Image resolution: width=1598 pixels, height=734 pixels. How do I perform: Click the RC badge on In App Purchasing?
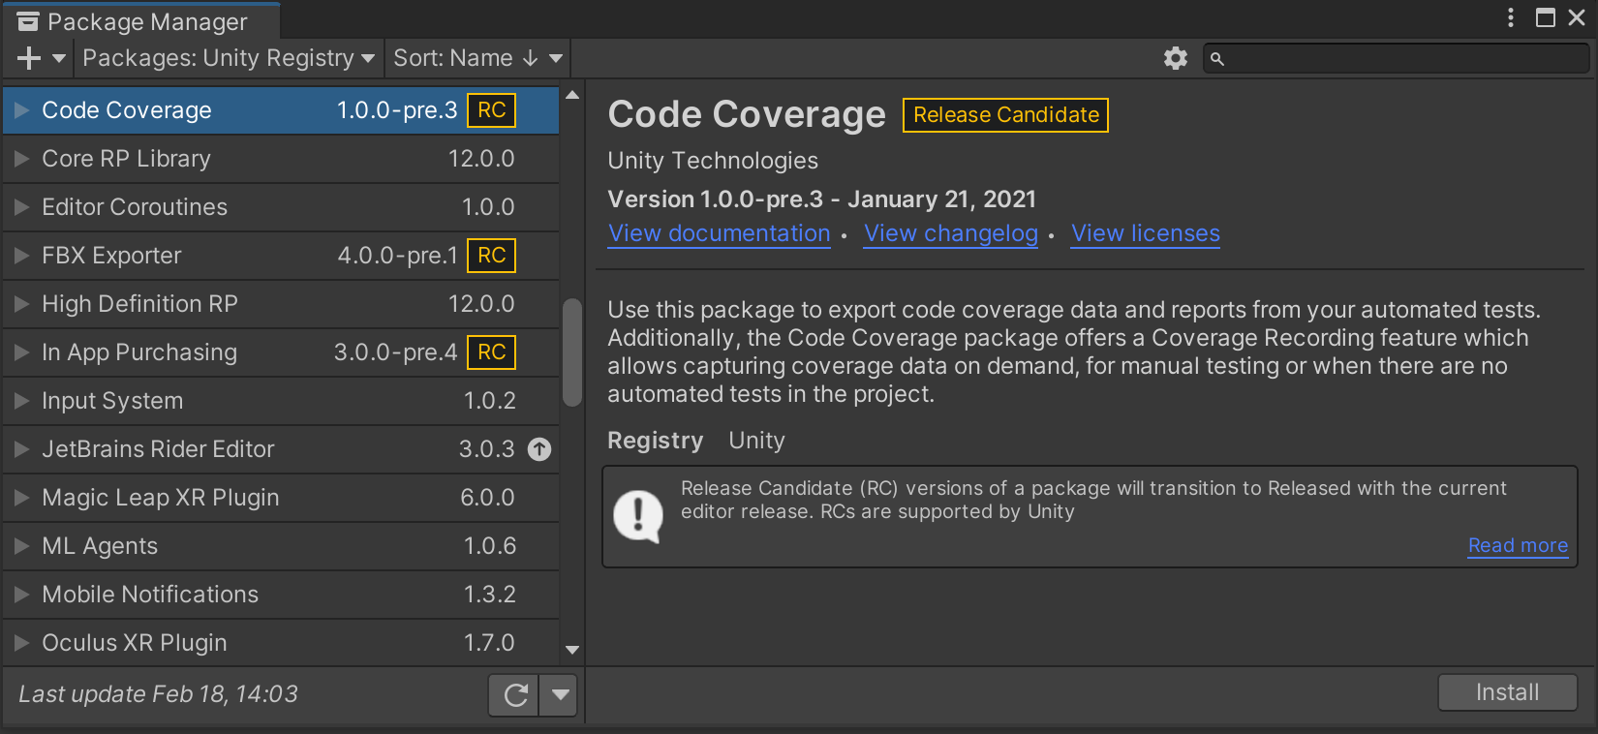[x=491, y=352]
